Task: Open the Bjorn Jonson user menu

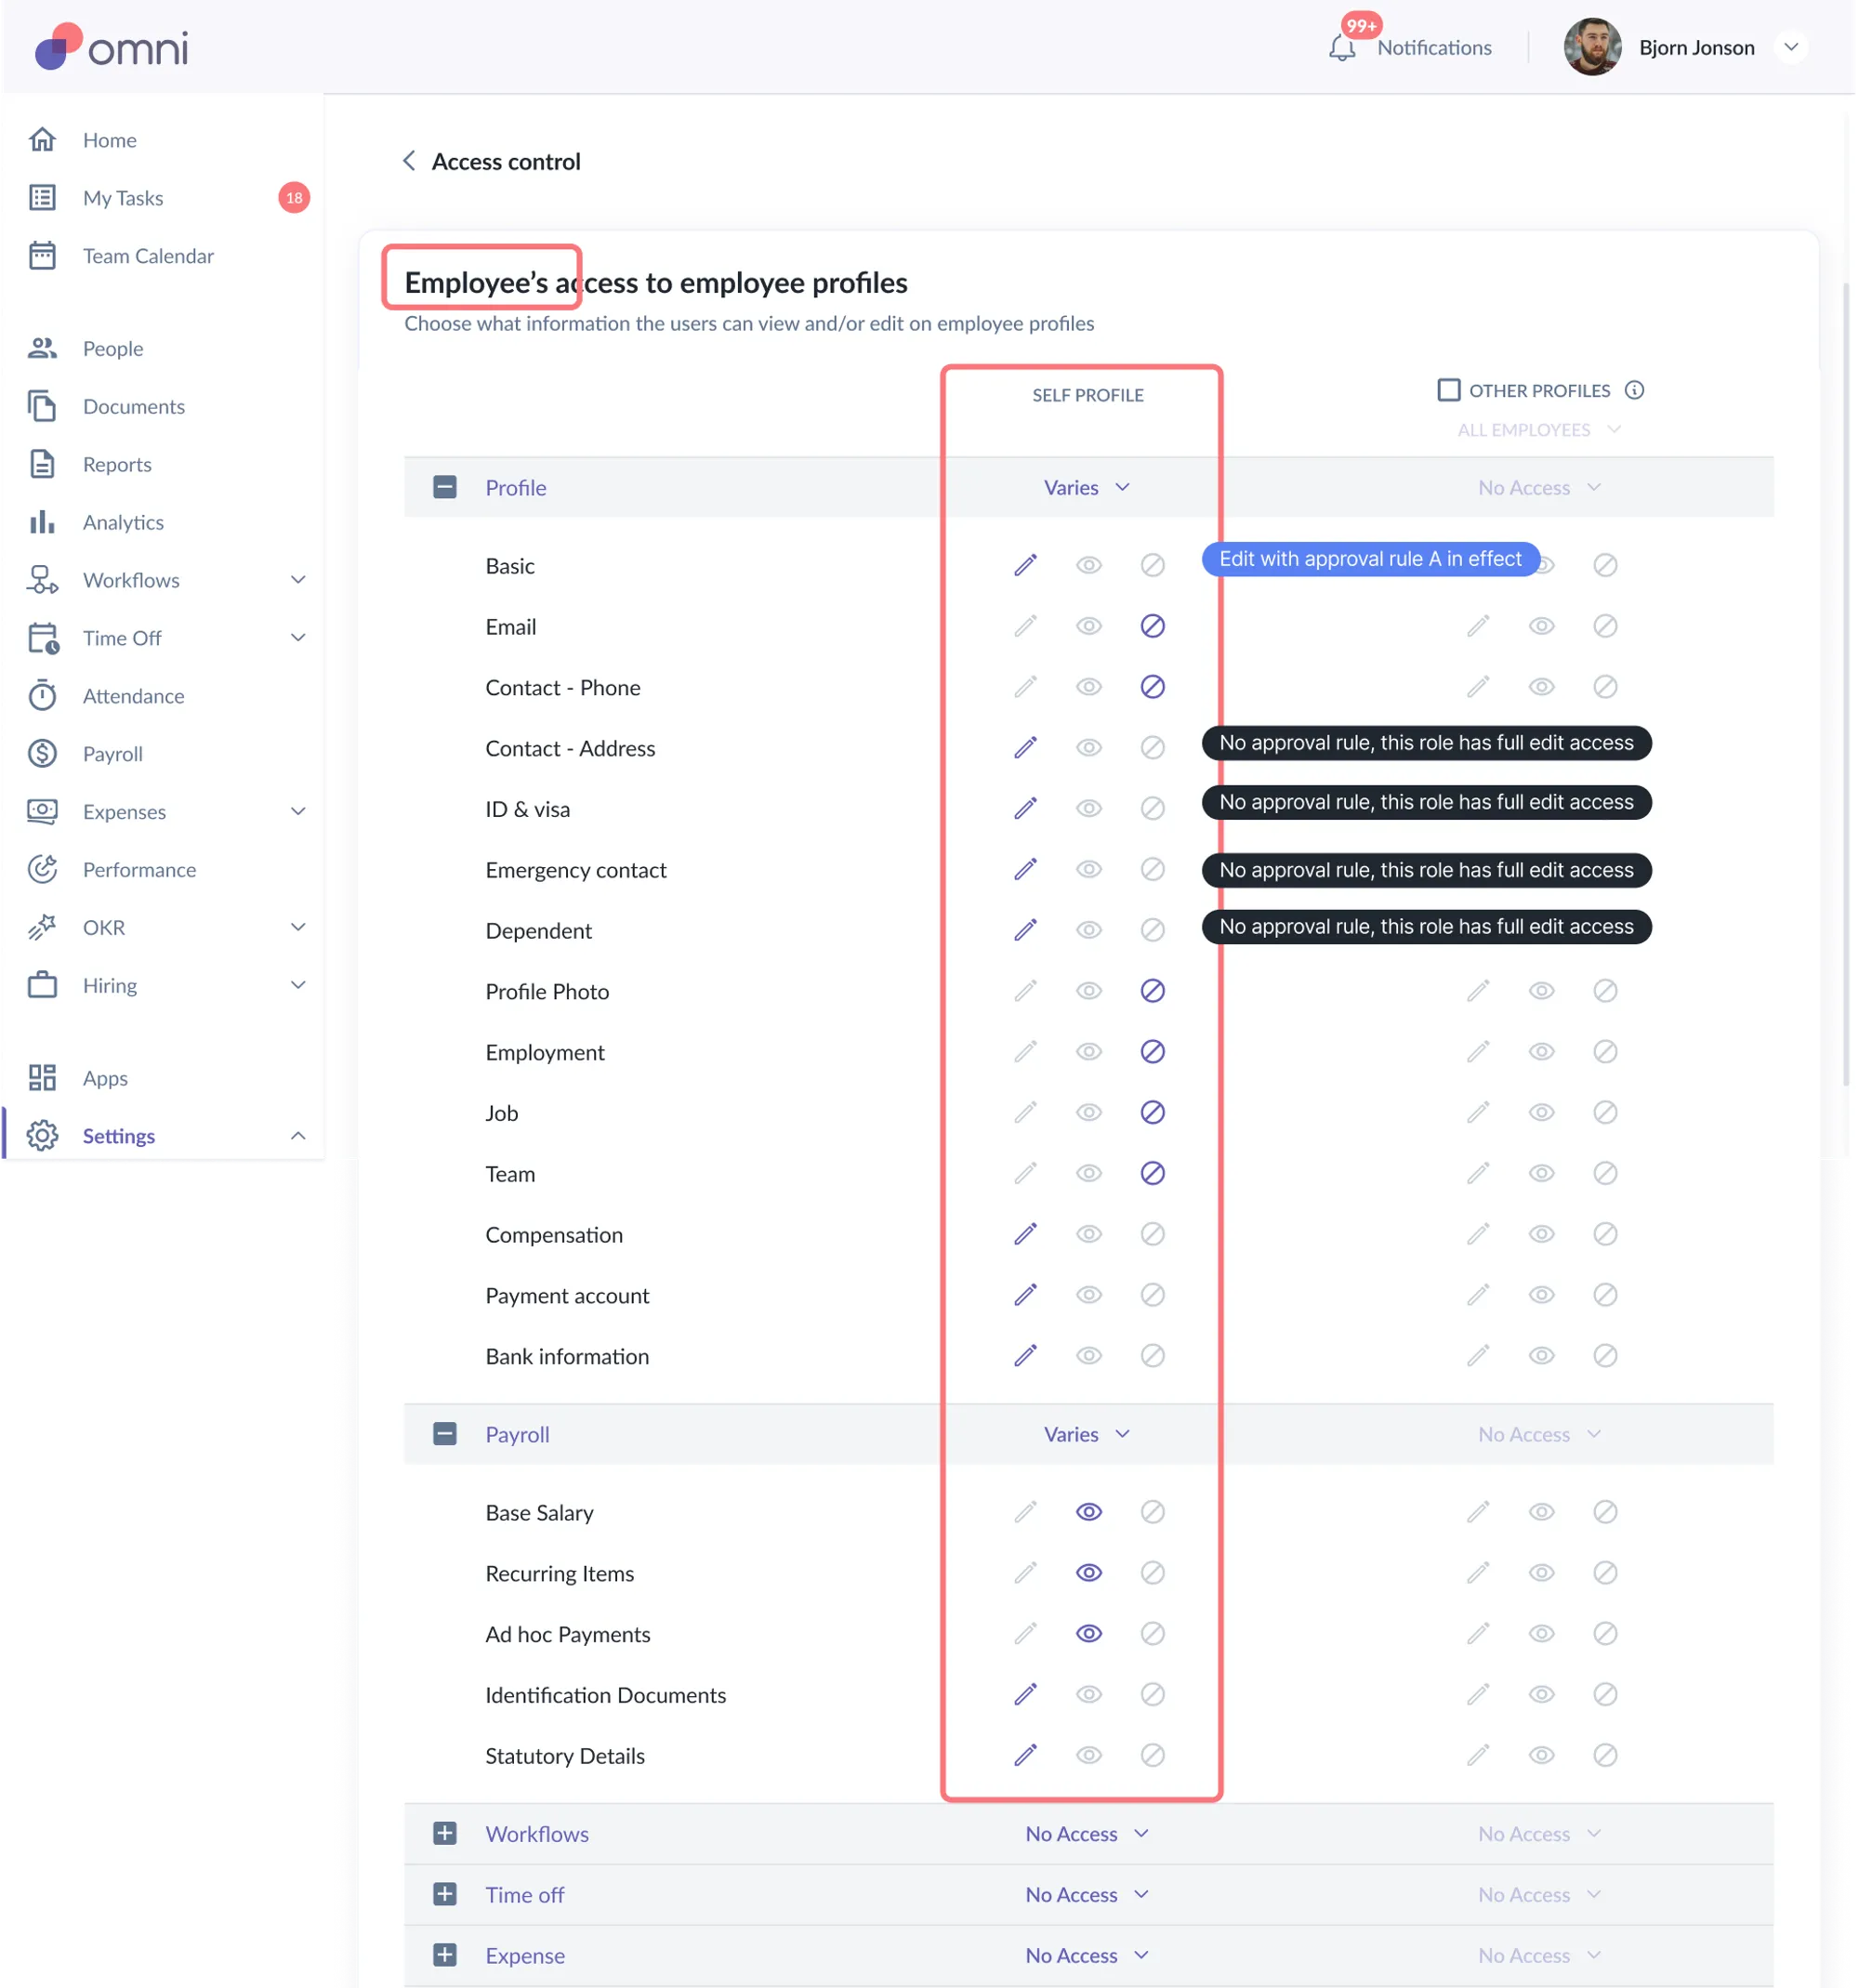Action: pos(1791,47)
